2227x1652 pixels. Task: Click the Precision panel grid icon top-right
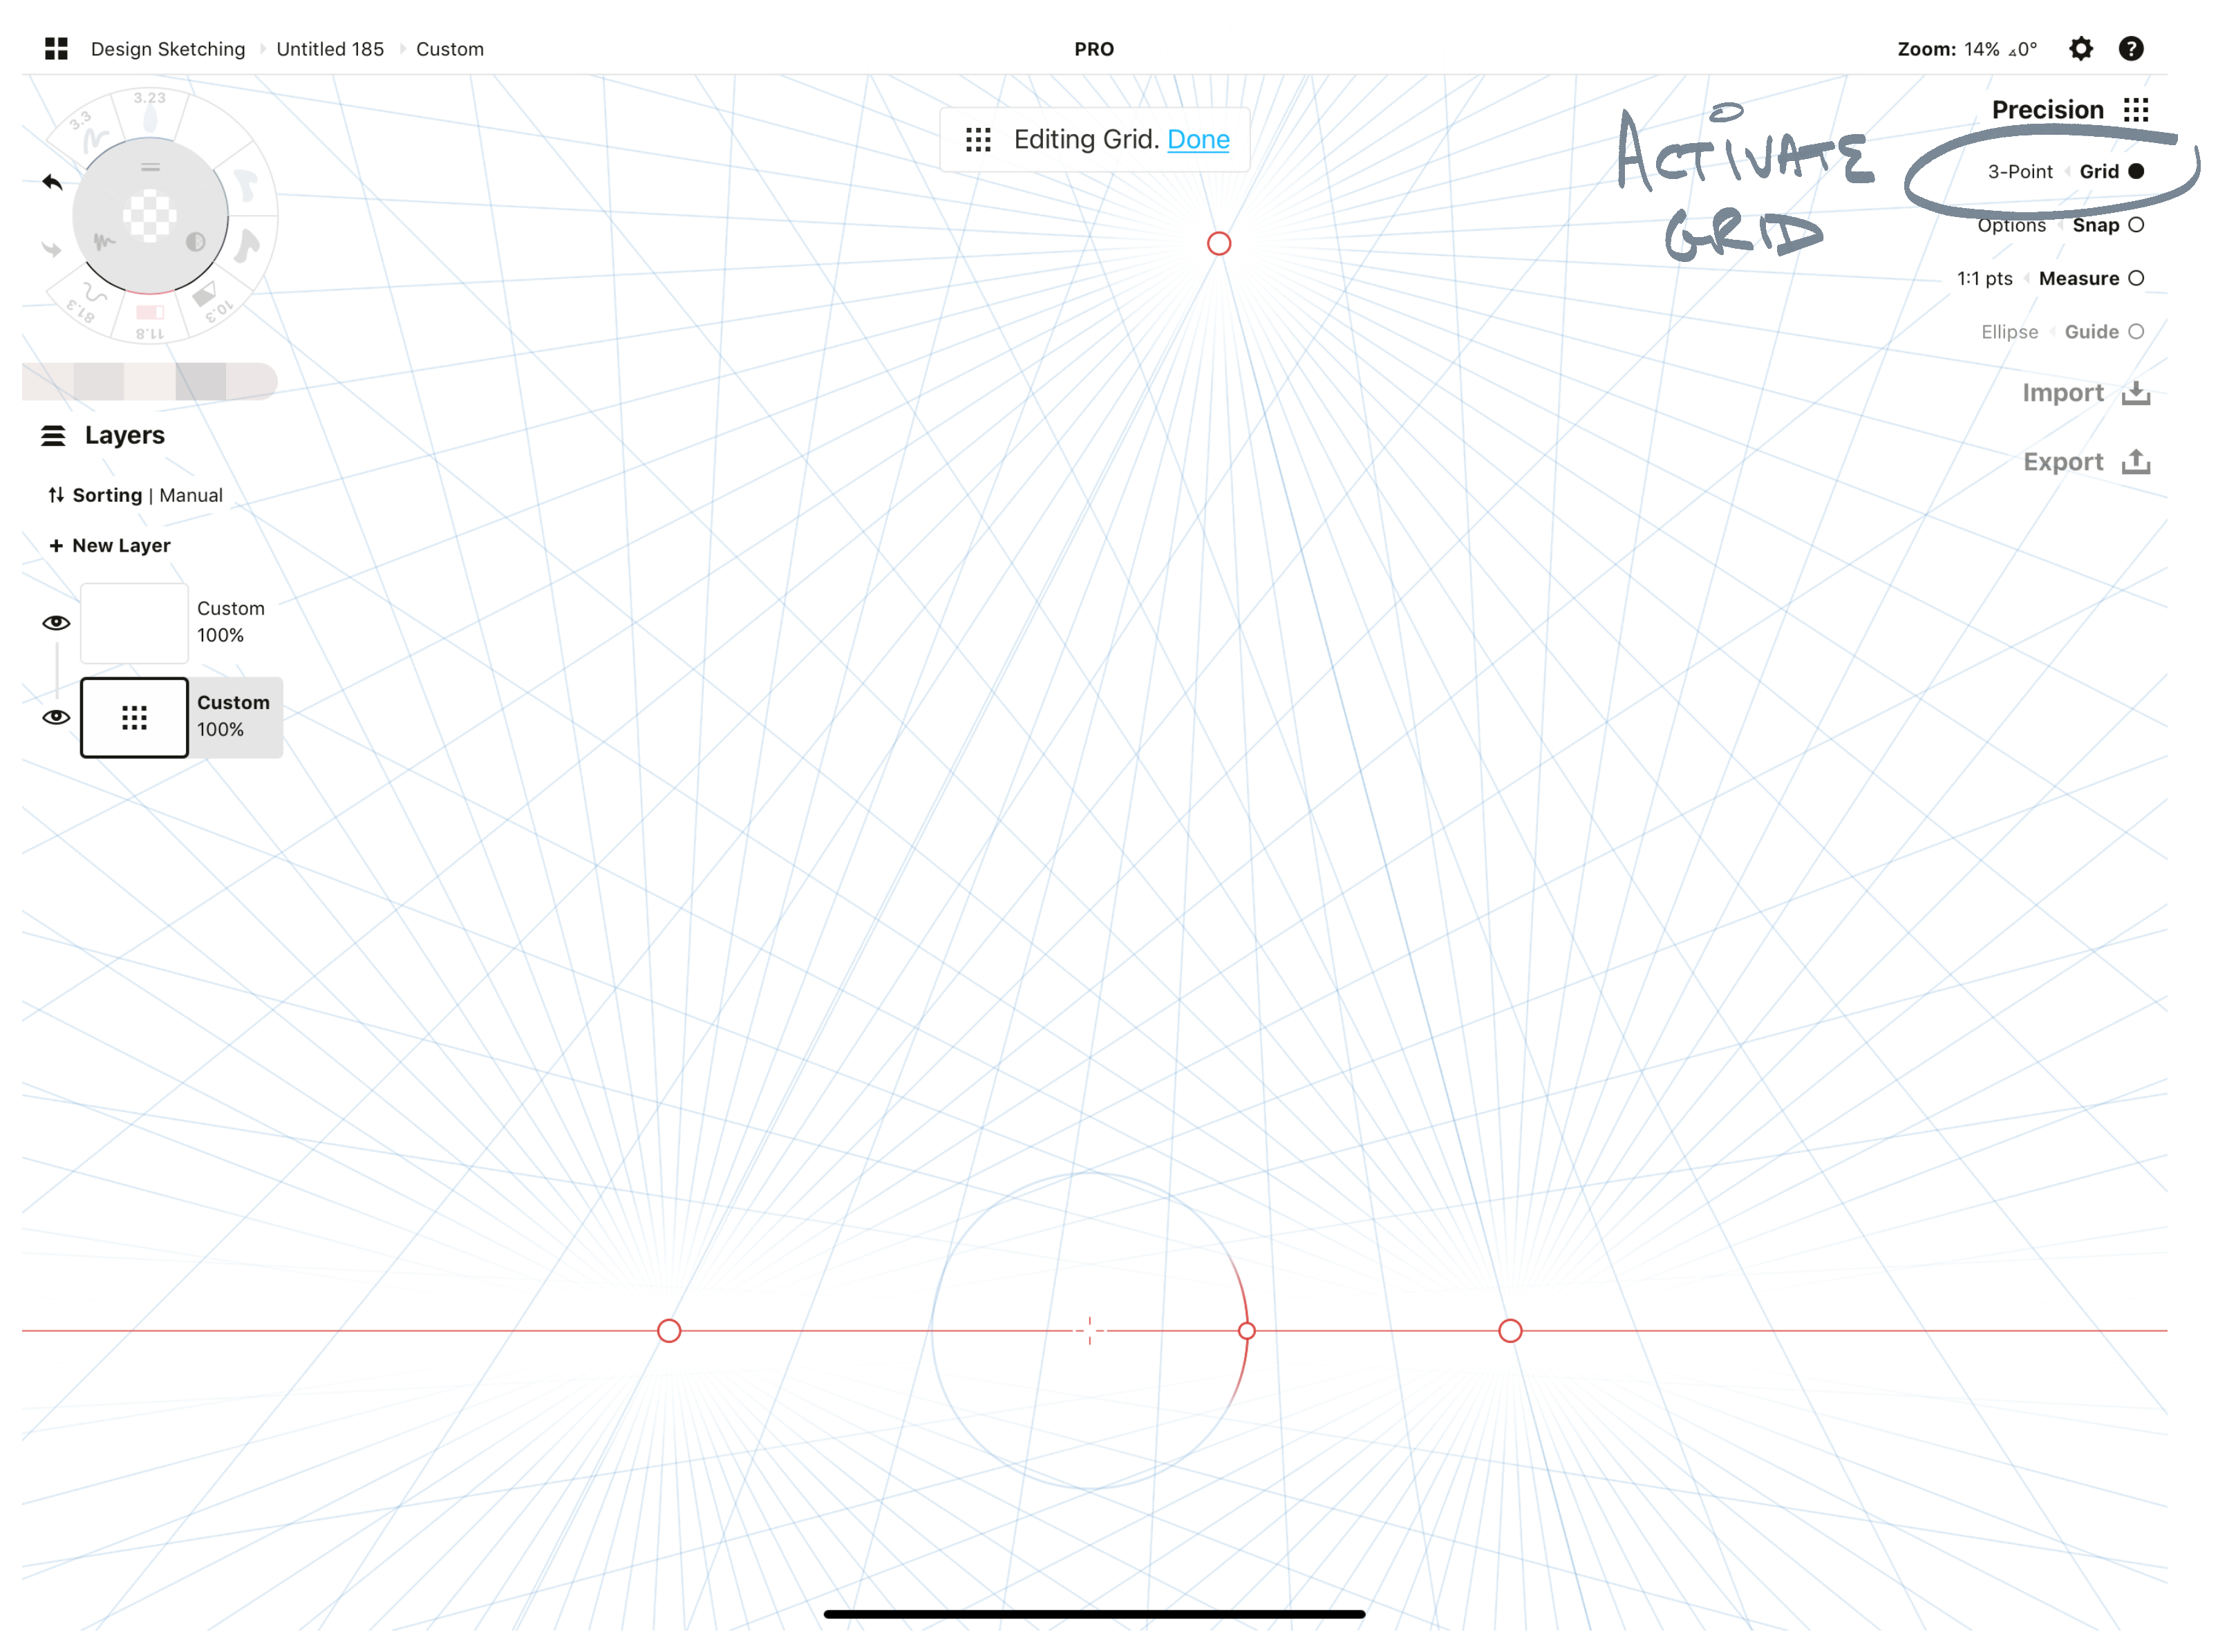click(2137, 108)
